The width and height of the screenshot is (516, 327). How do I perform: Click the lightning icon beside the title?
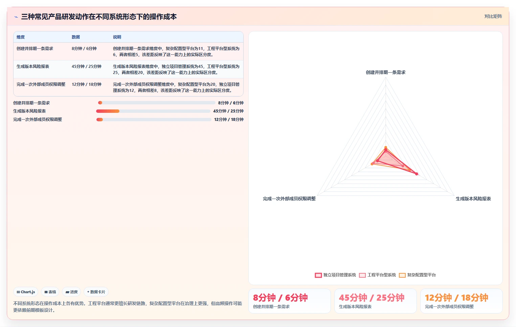16,17
